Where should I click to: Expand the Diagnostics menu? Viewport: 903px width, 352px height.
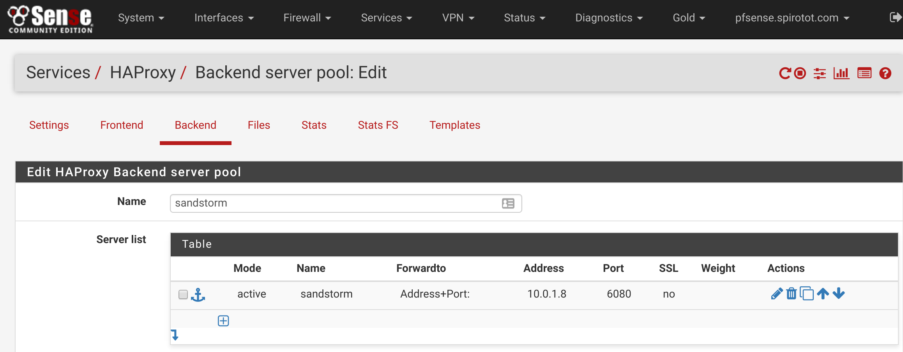[608, 18]
